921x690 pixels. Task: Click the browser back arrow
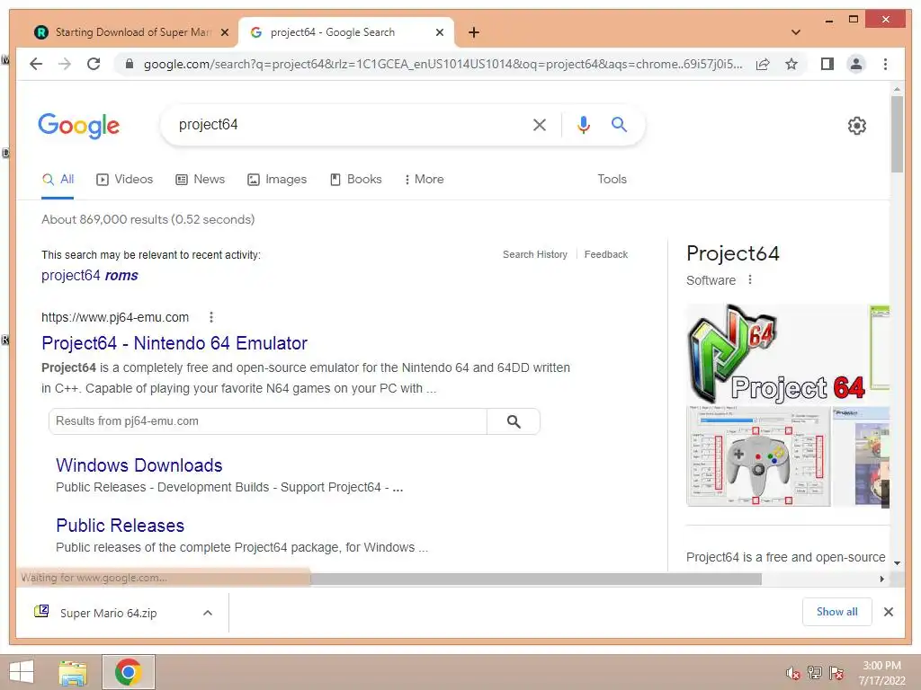(36, 64)
